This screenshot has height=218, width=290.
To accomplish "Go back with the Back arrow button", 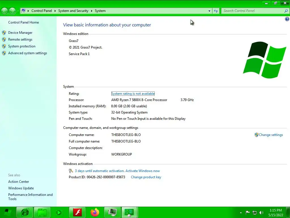I will tap(5, 11).
